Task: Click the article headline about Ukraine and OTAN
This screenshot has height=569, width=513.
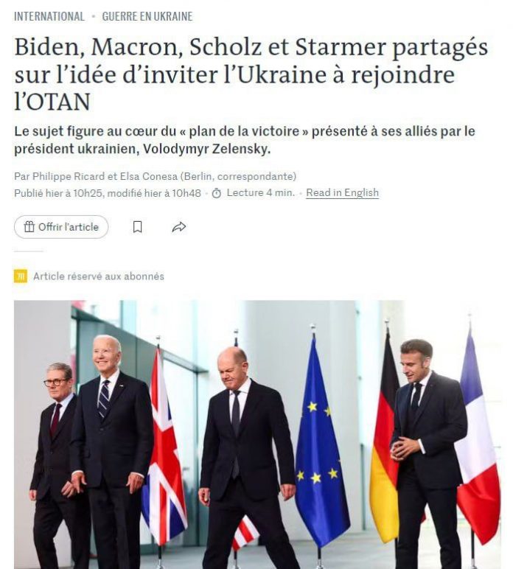Action: 251,74
